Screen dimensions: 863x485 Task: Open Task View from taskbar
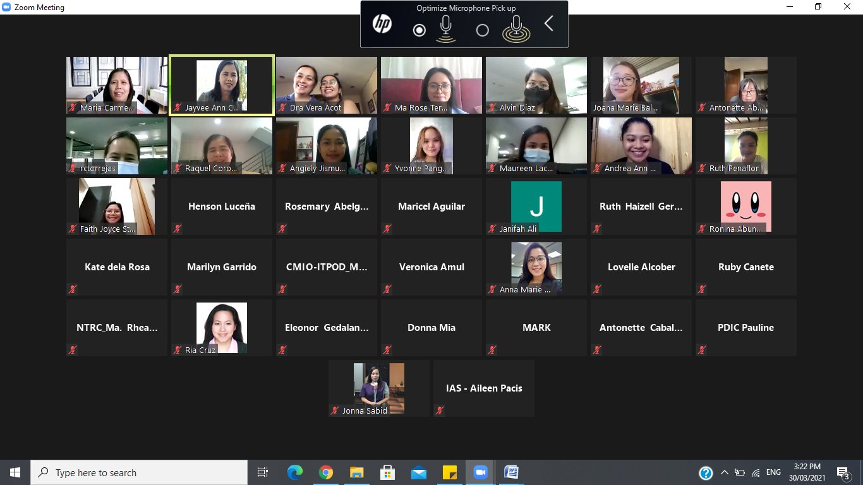pyautogui.click(x=263, y=472)
